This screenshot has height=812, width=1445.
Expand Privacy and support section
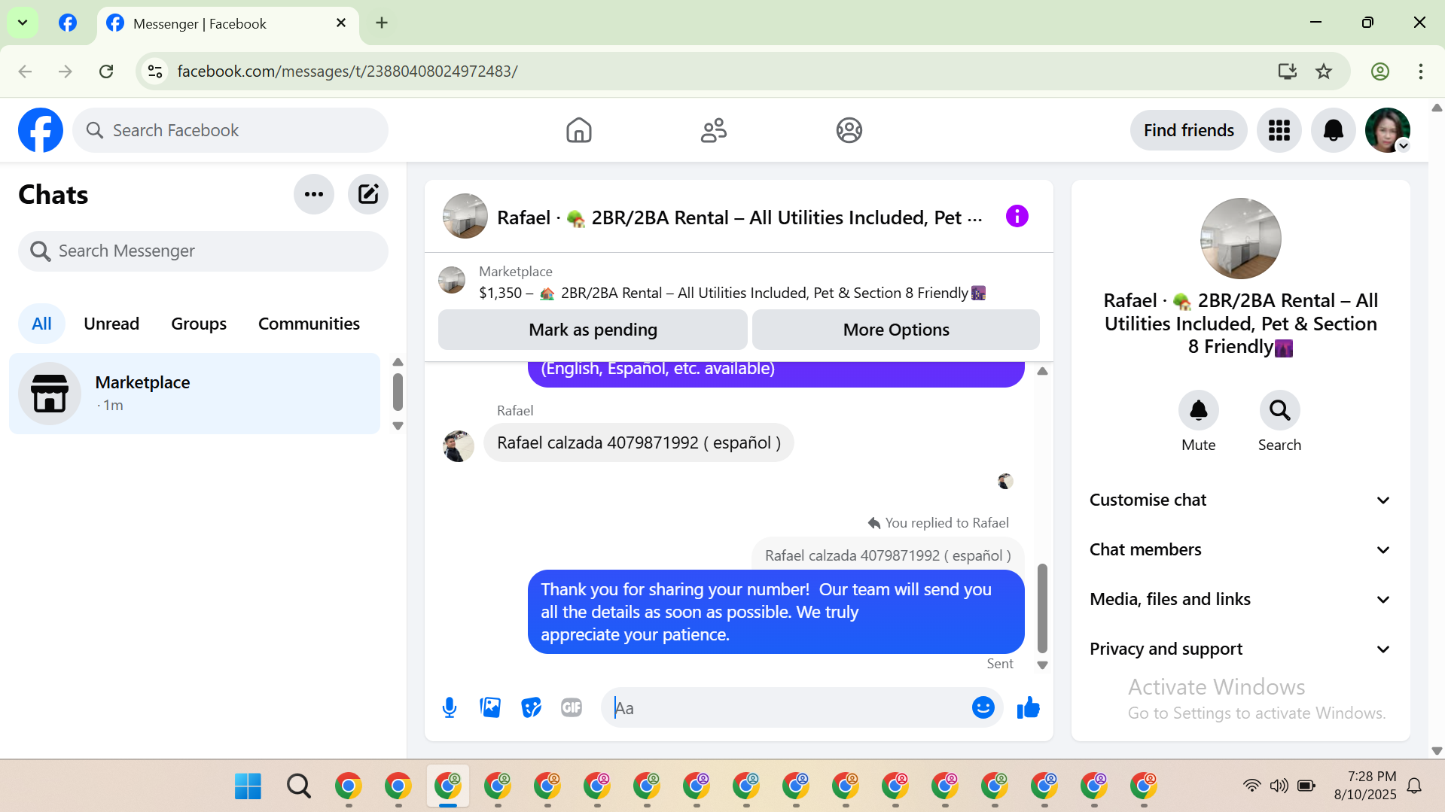click(x=1240, y=649)
